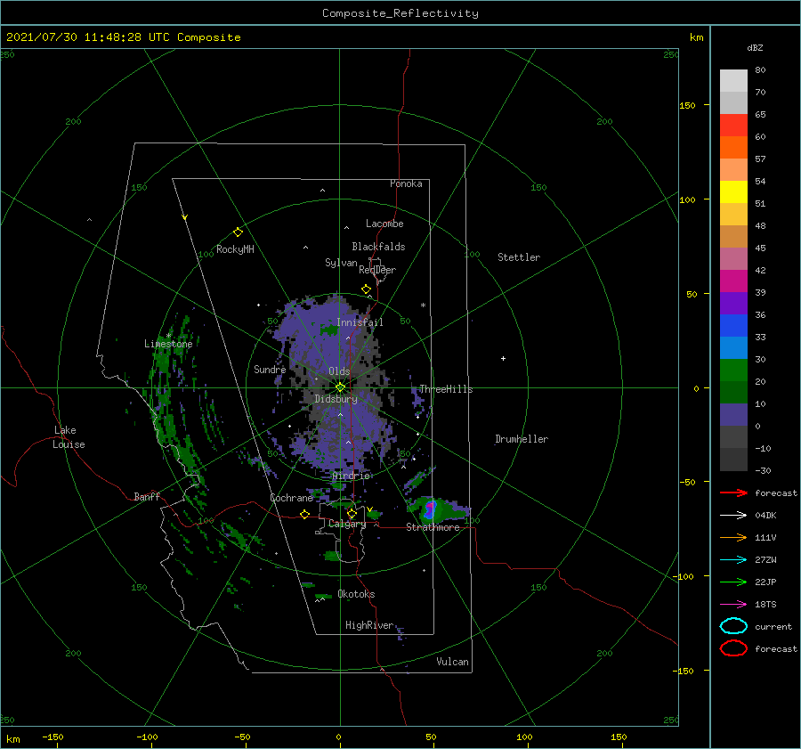Click the Didsbury label

click(336, 399)
